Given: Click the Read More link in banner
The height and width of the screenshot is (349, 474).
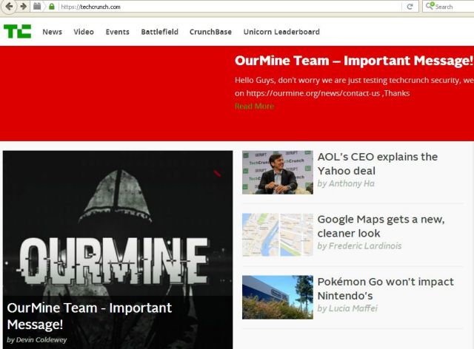Looking at the screenshot, I should click(x=255, y=106).
